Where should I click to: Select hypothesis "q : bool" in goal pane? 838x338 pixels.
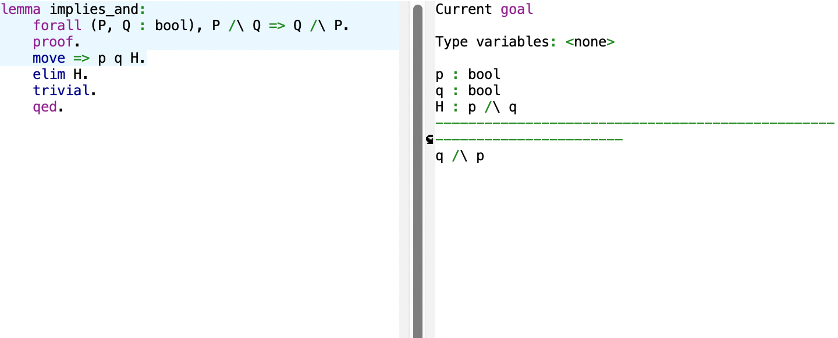click(468, 91)
